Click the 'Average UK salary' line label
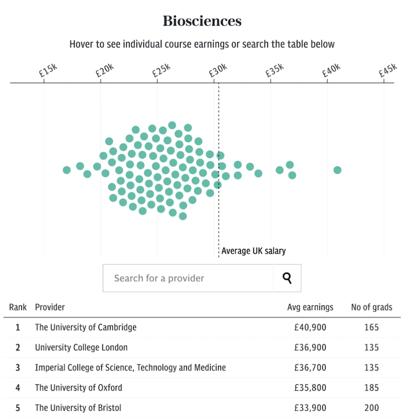 point(253,251)
